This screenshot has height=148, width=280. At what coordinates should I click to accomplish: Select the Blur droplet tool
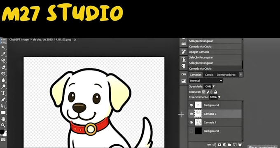[x=3, y=80]
